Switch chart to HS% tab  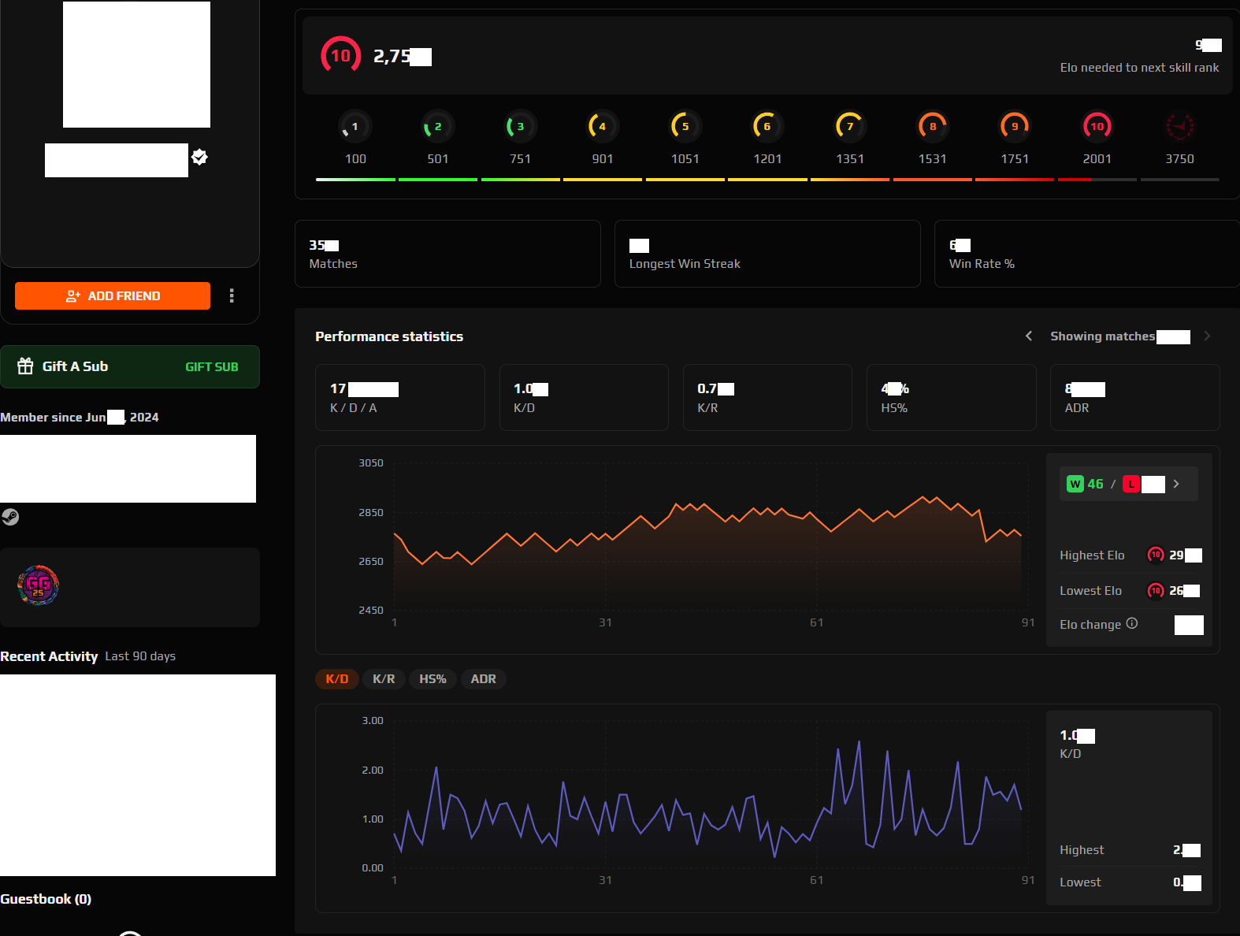click(433, 679)
